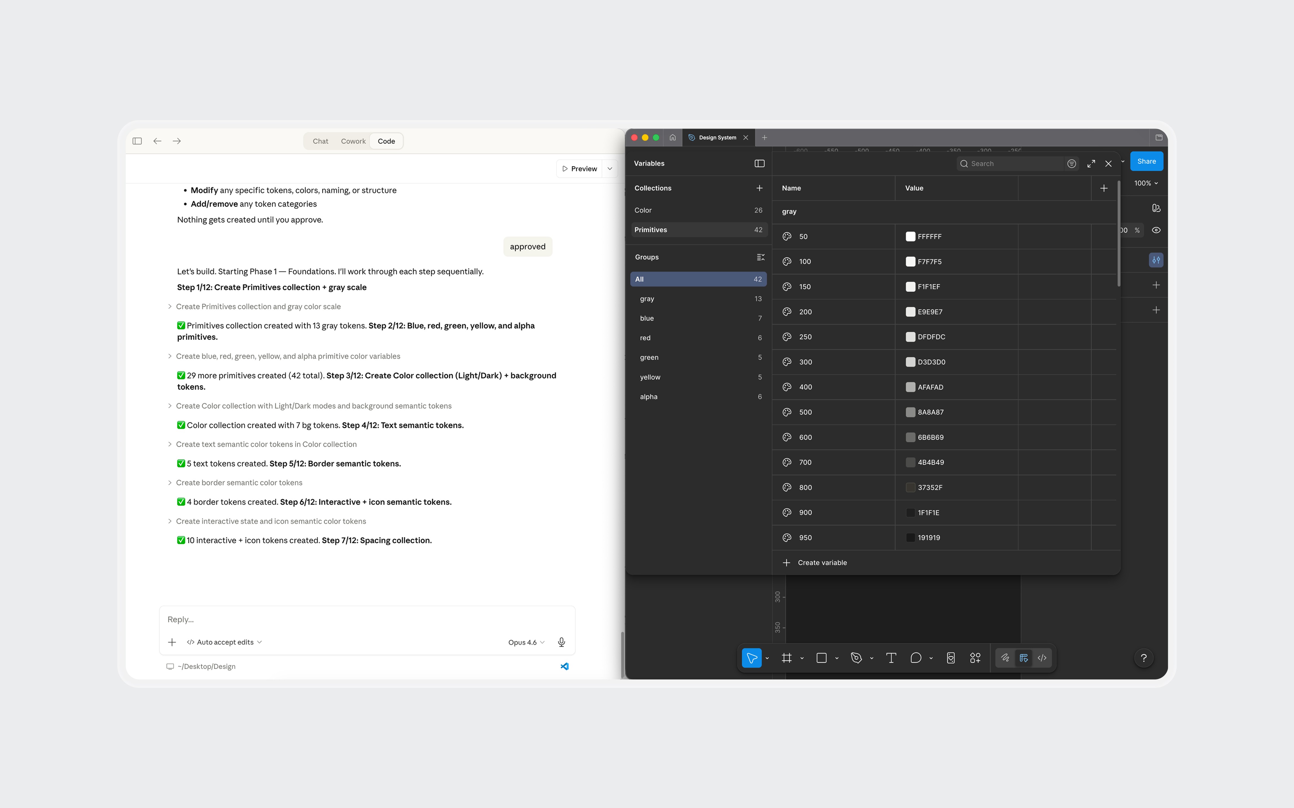Select the Pen tool

856,658
